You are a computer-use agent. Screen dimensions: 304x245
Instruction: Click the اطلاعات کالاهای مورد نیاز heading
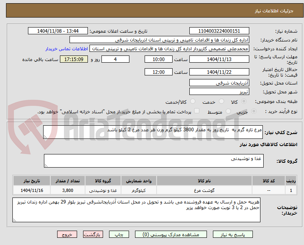click(x=268, y=144)
